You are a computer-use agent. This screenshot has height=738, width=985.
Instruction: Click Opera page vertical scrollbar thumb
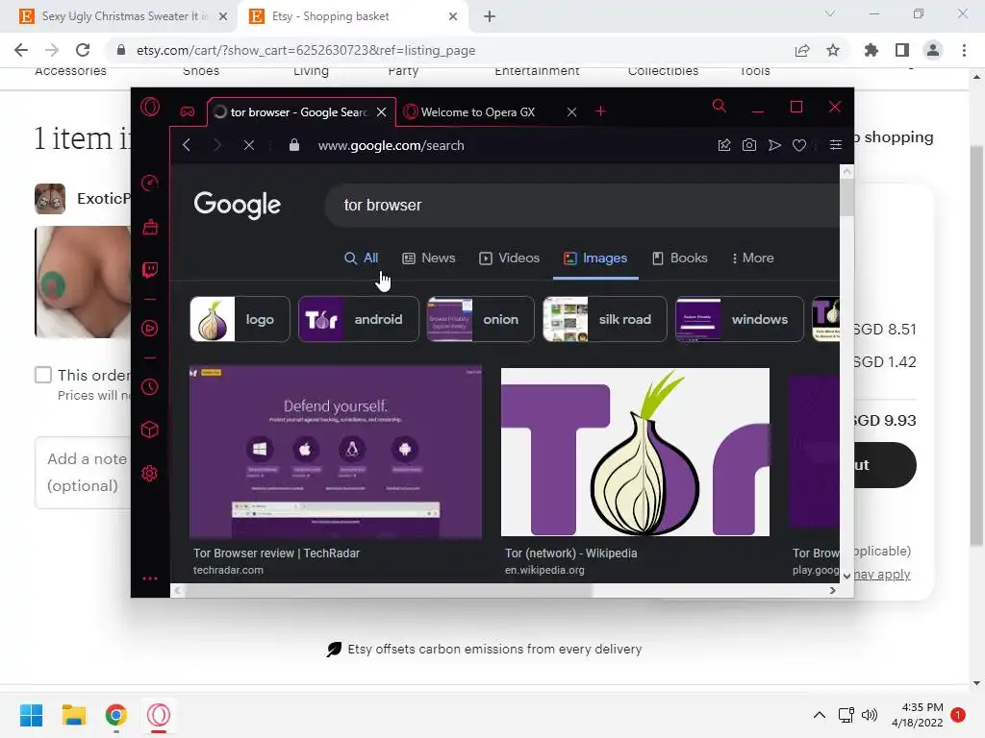coord(846,197)
